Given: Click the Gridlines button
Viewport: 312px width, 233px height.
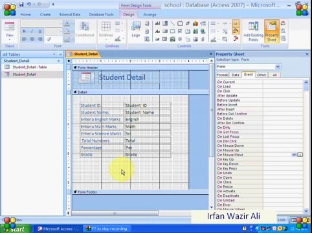Looking at the screenshot, I should pos(106,30).
